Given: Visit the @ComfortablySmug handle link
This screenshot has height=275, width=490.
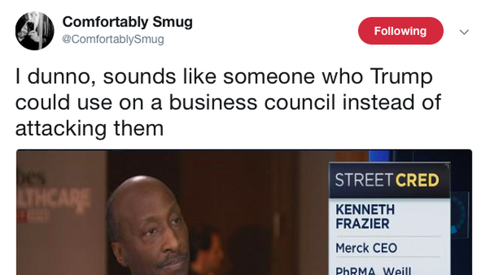Looking at the screenshot, I should click(113, 39).
